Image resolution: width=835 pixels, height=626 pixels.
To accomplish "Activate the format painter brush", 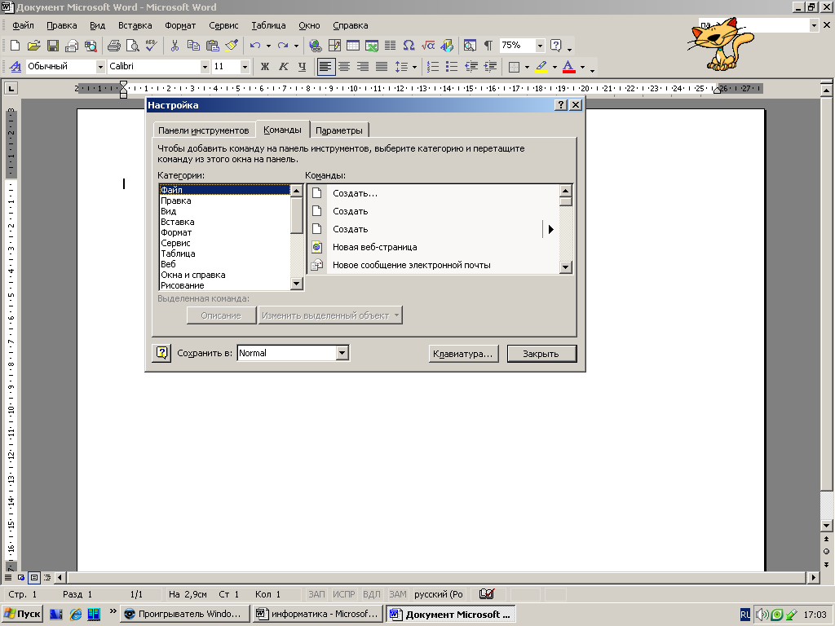I will click(232, 46).
